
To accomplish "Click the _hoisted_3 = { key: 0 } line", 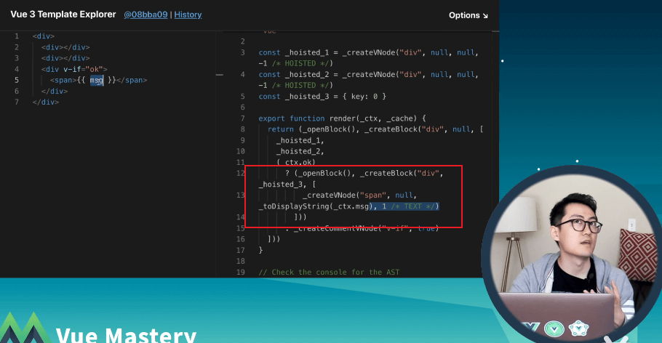I will [322, 97].
